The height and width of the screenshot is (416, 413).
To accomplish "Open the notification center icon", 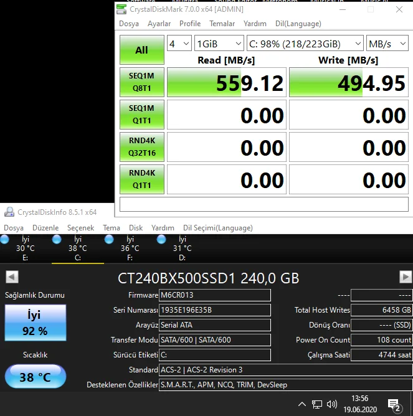I will [x=395, y=405].
